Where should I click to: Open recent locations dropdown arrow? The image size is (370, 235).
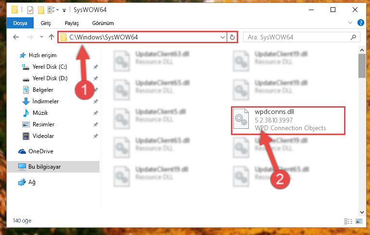click(x=41, y=37)
